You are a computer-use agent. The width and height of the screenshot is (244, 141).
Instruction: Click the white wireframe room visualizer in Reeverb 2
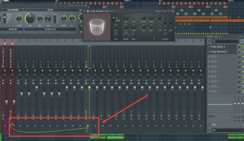tap(97, 27)
